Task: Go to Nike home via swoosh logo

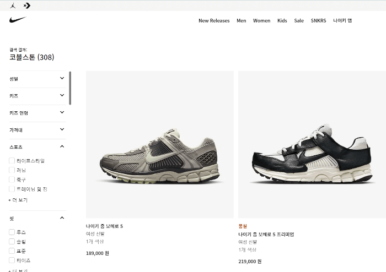Action: (x=18, y=20)
